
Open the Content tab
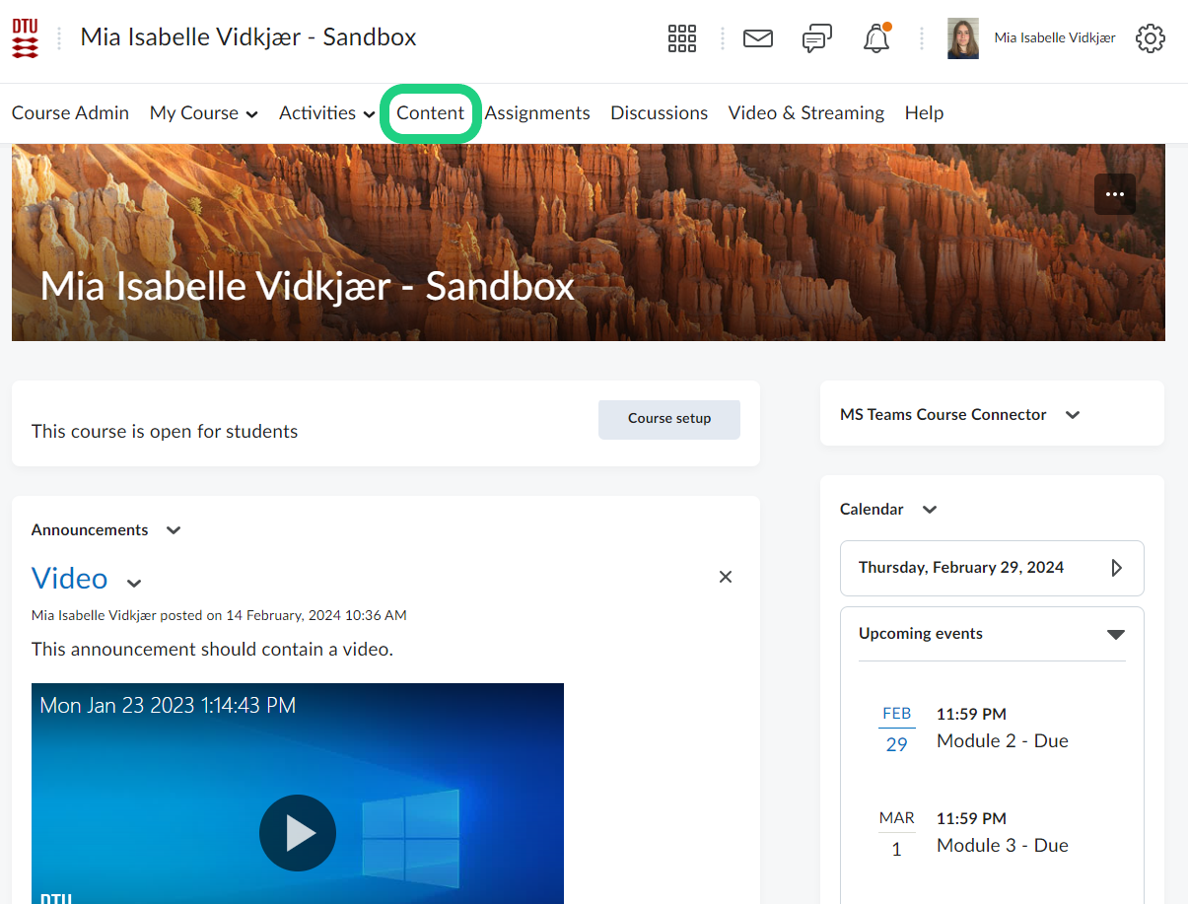(x=430, y=113)
